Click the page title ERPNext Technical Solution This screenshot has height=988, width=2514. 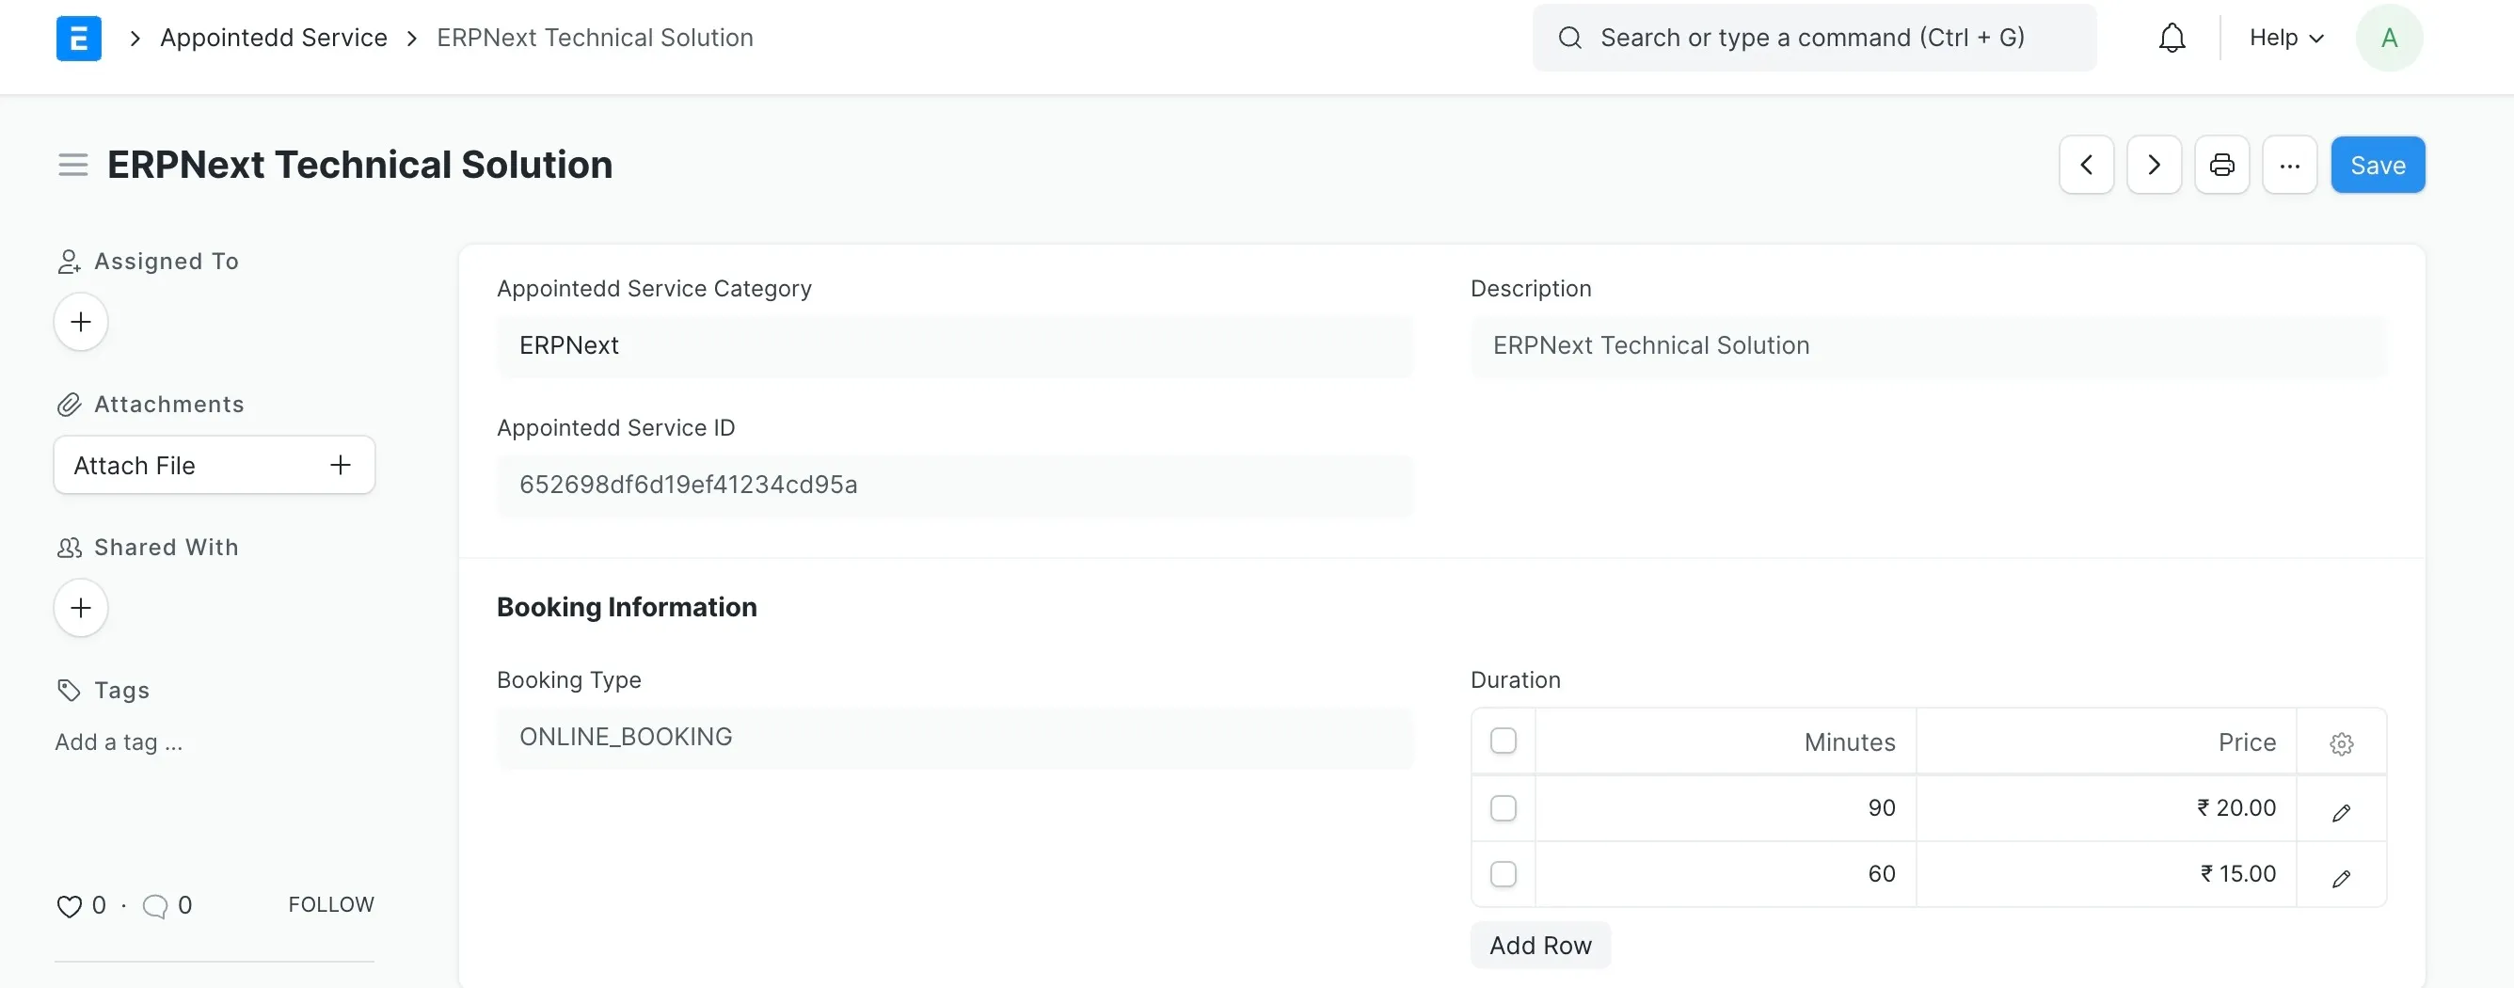[x=360, y=165]
